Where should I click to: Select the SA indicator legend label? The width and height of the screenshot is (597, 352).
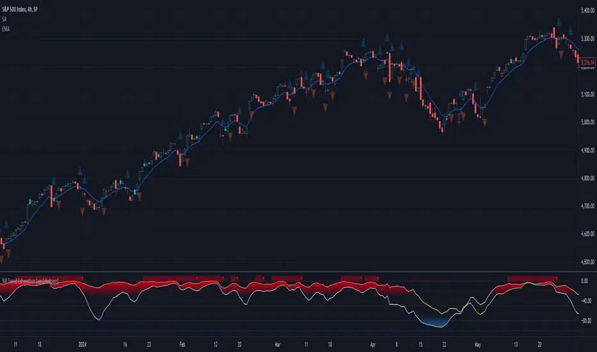click(x=4, y=19)
